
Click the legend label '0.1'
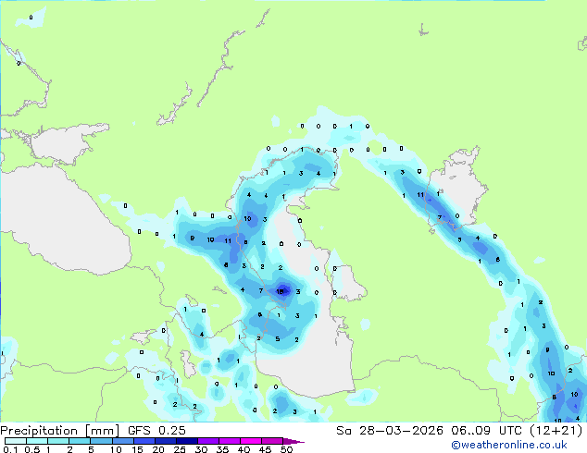pyautogui.click(x=10, y=449)
